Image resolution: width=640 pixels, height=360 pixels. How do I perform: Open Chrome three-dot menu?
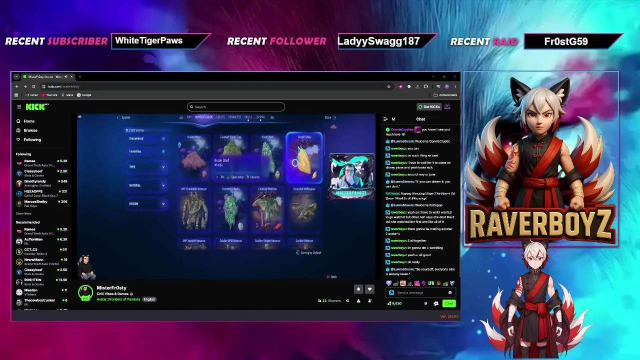[455, 86]
